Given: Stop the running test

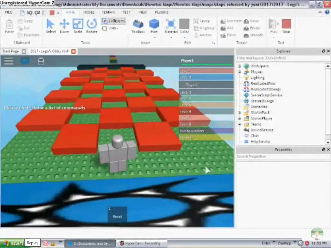Looking at the screenshot, I should [x=286, y=26].
